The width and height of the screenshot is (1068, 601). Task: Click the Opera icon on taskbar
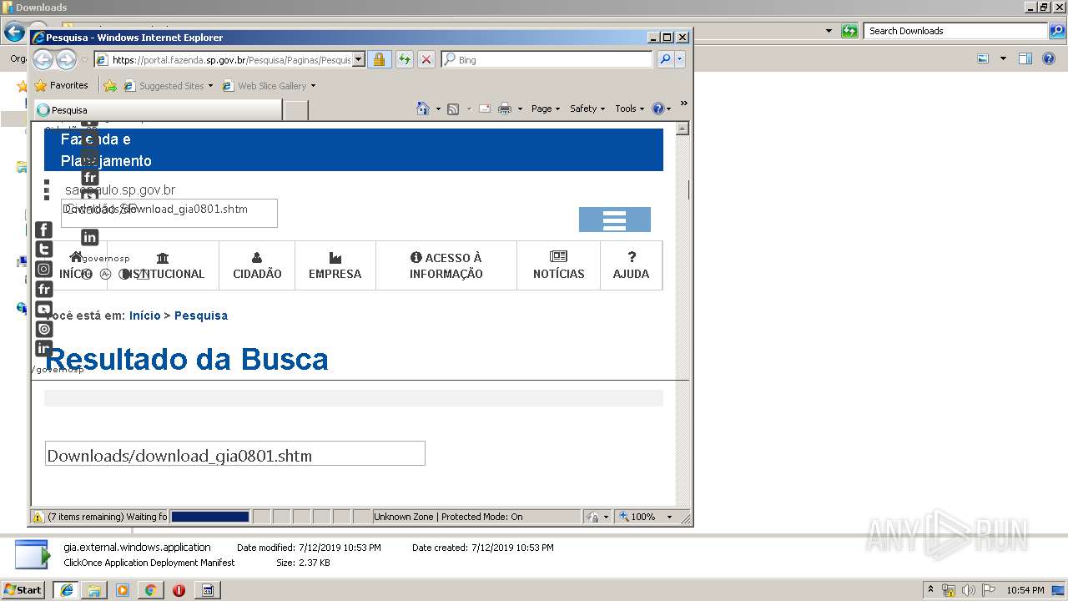click(x=179, y=590)
